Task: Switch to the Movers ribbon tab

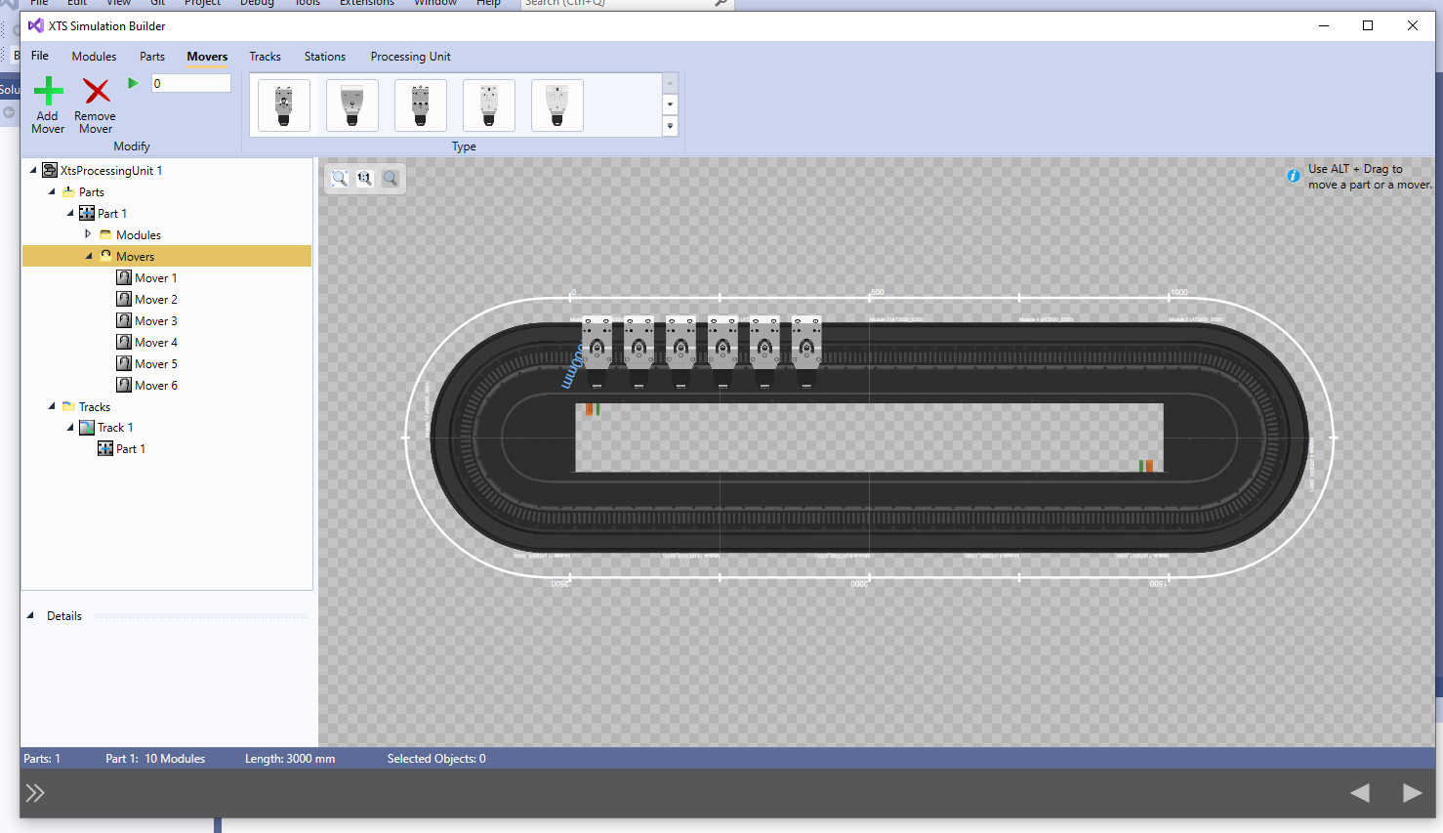Action: (x=207, y=57)
